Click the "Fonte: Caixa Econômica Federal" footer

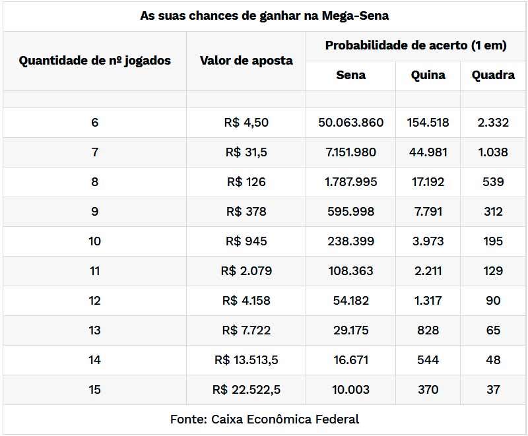pos(264,420)
